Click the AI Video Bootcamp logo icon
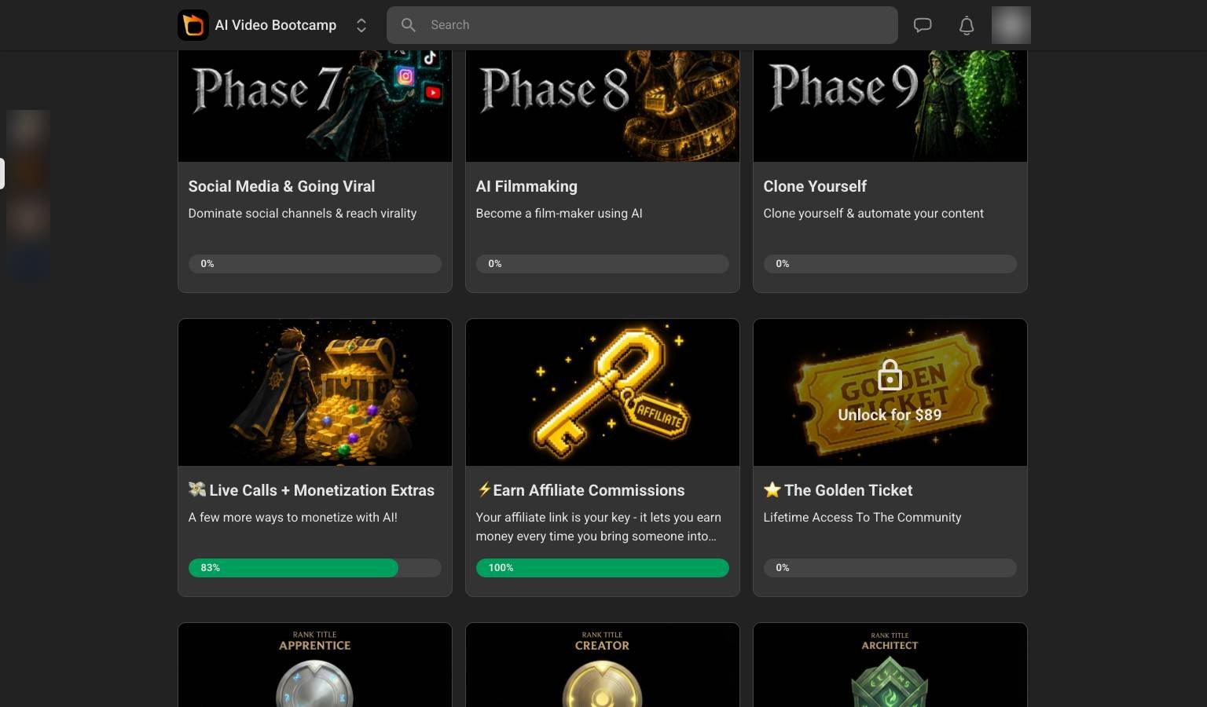The image size is (1207, 707). [x=193, y=25]
